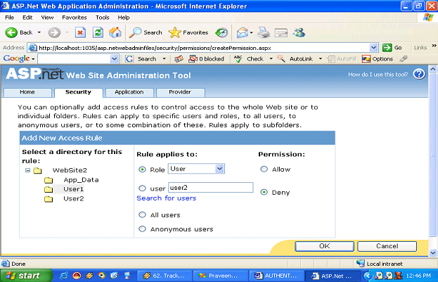
Task: Open Search with magnifier icon
Action: pos(135,32)
